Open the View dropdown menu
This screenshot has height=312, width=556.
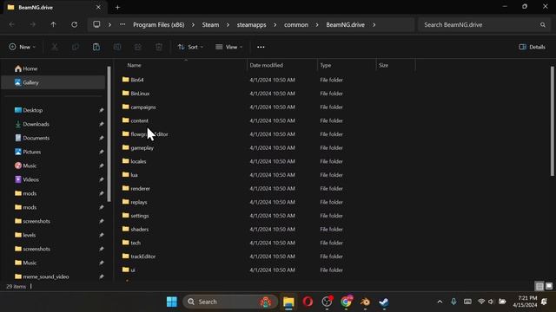pyautogui.click(x=229, y=47)
